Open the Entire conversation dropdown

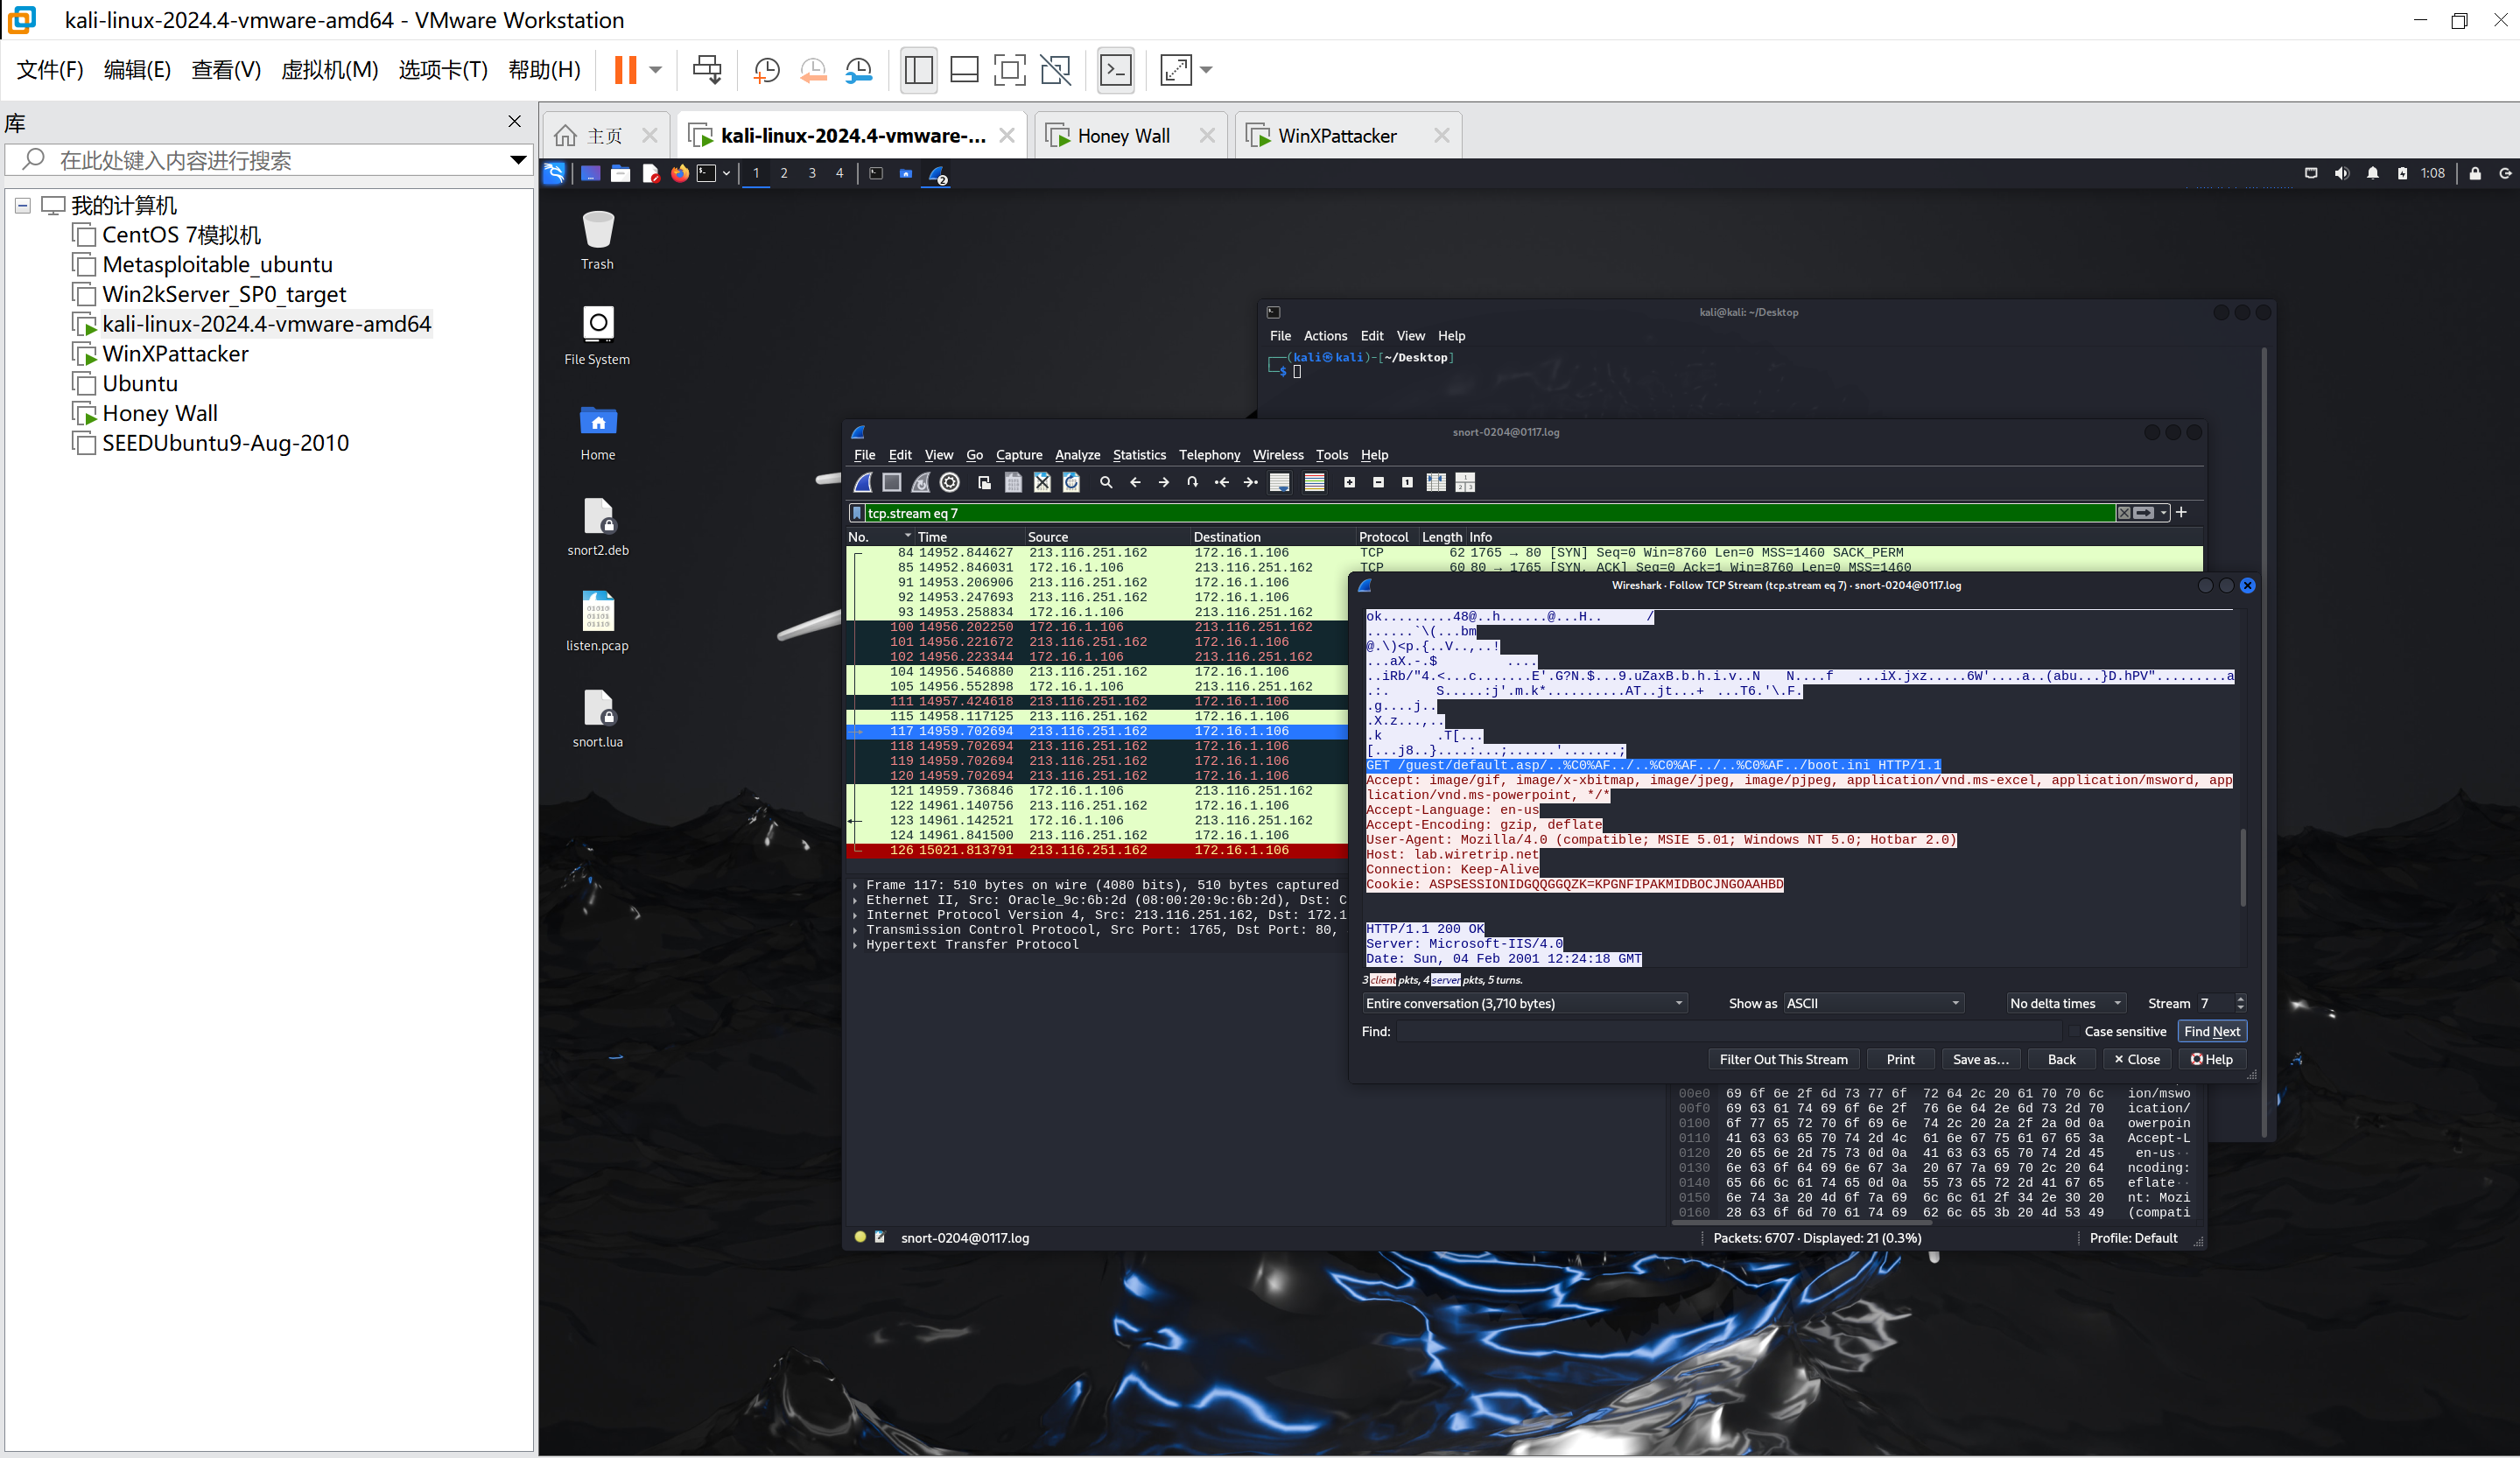pyautogui.click(x=1524, y=1003)
